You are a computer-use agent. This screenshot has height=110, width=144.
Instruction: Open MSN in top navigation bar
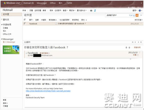point(70,3)
